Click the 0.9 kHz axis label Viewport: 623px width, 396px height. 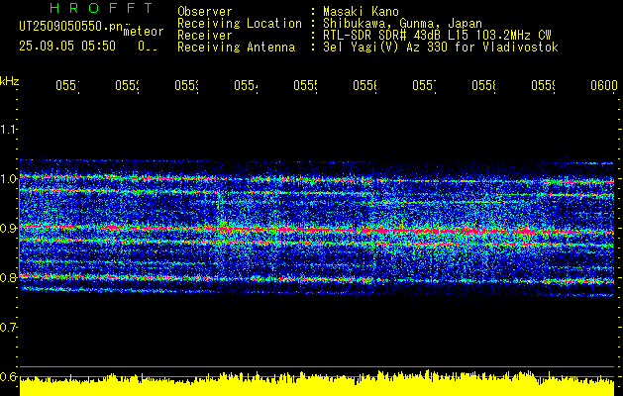click(x=8, y=228)
